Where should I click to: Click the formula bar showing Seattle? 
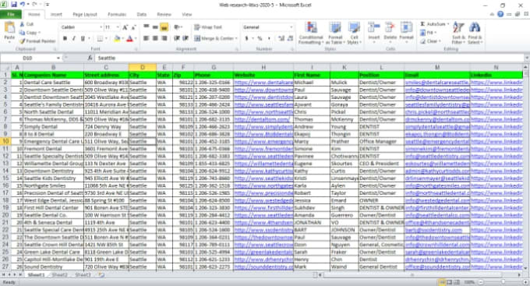[309, 58]
